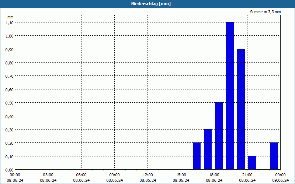
Task: Click the blue bar reaching 0,50 mm
Action: click(x=219, y=136)
